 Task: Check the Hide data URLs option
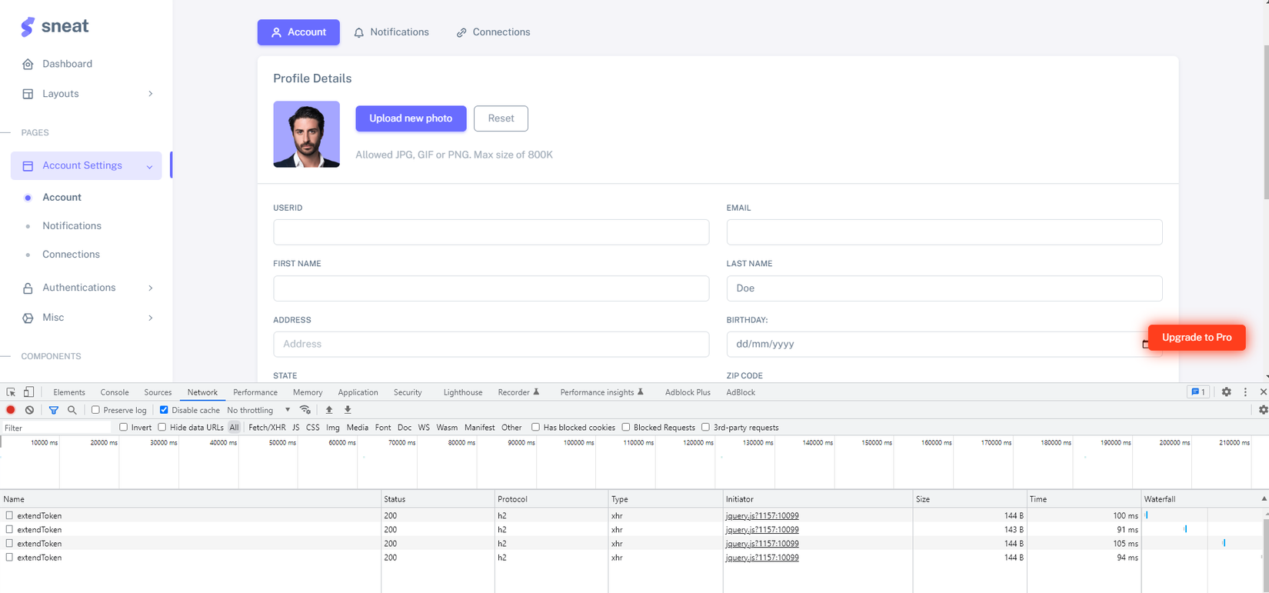(x=162, y=428)
